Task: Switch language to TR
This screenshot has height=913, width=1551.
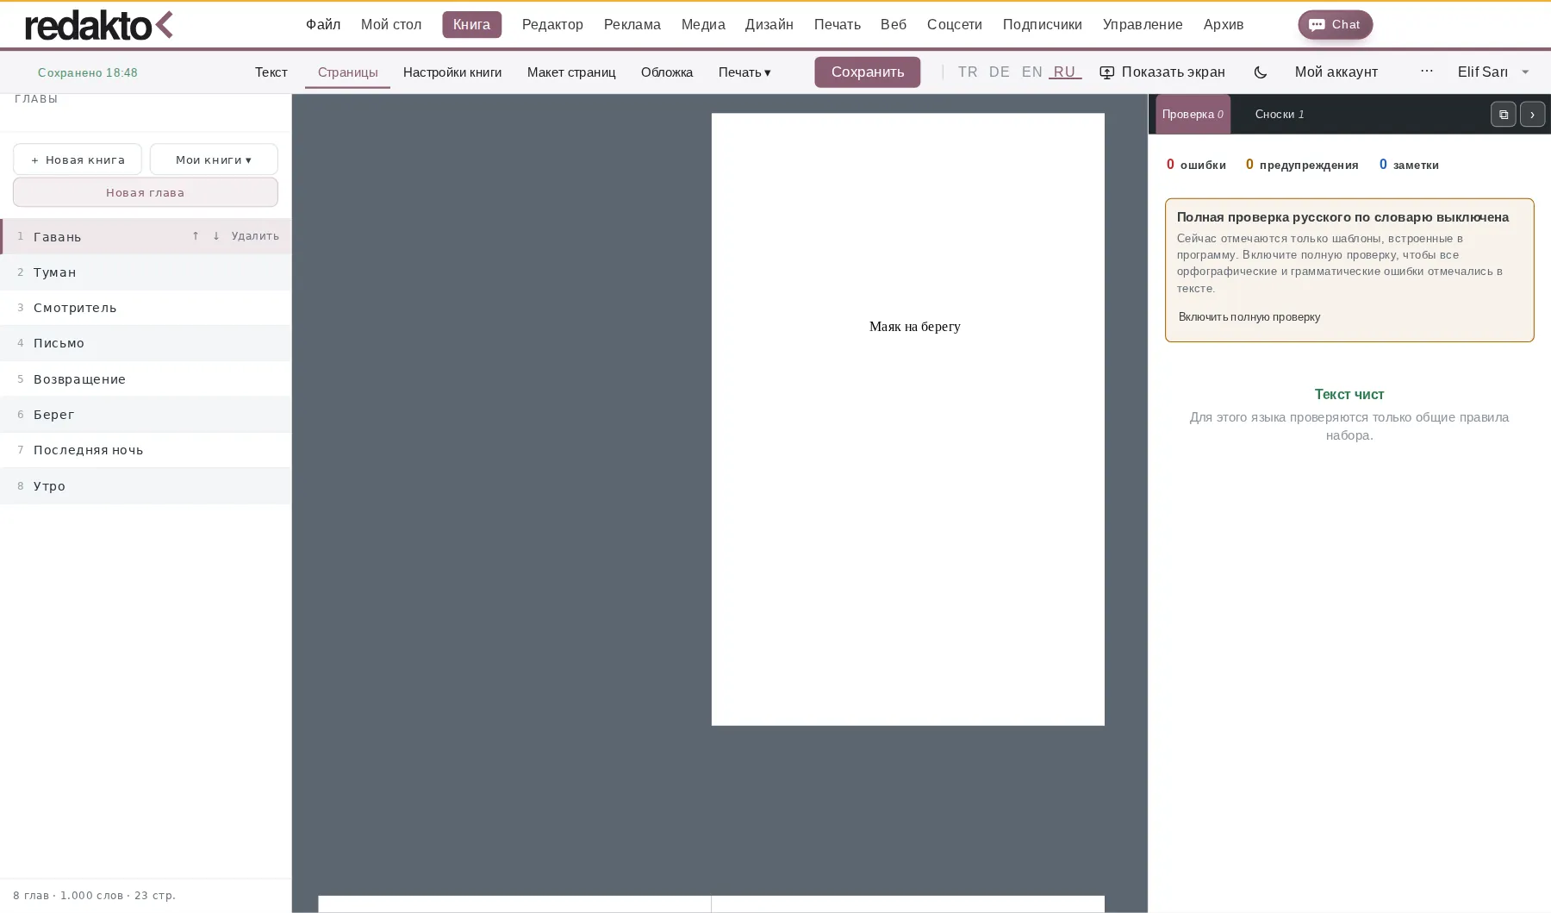Action: pos(968,72)
